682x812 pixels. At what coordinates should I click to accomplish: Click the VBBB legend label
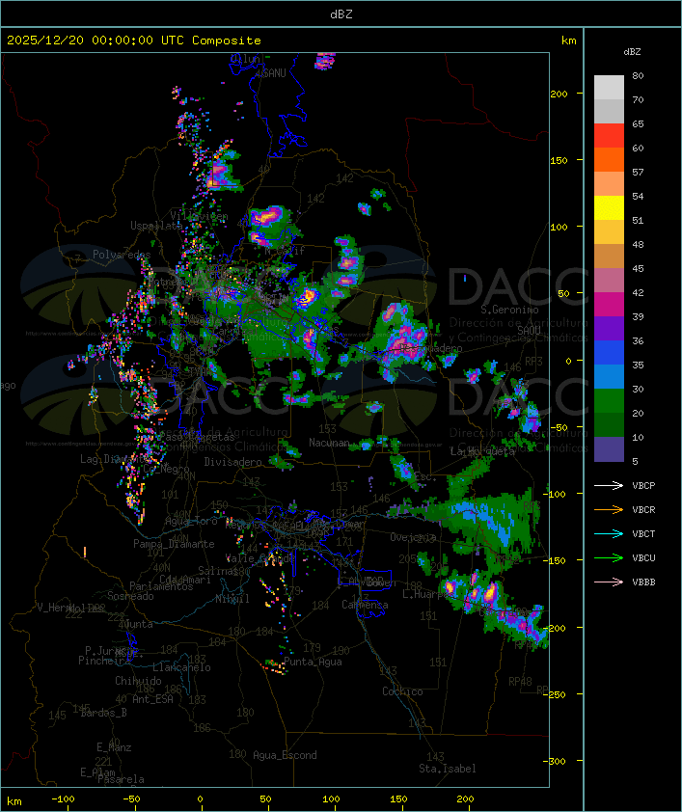click(643, 582)
